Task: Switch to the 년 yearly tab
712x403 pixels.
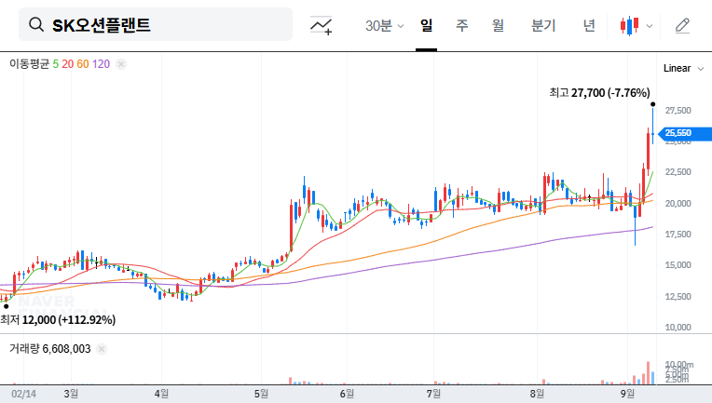Action: [x=589, y=25]
